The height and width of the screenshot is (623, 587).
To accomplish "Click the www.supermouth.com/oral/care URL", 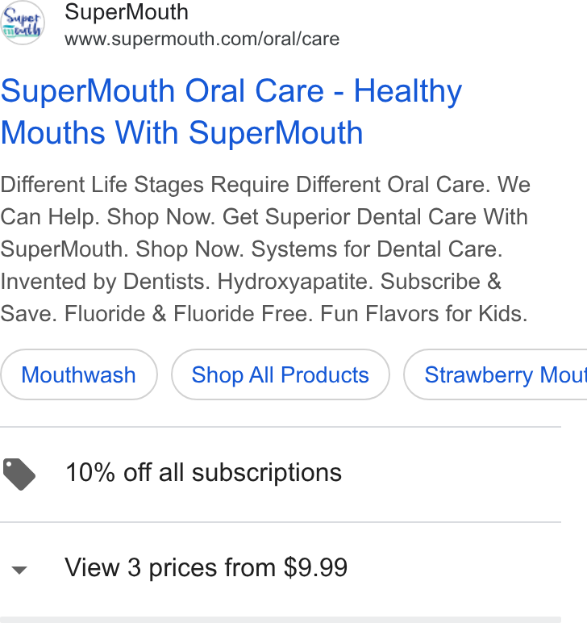I will [202, 39].
